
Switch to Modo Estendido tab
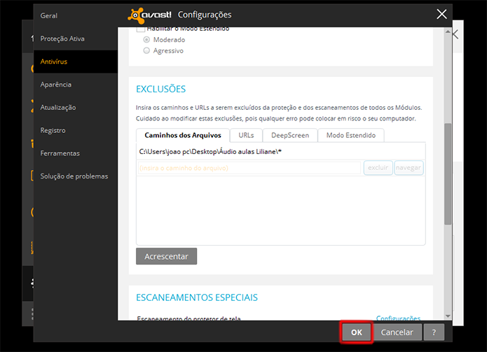[x=351, y=135]
